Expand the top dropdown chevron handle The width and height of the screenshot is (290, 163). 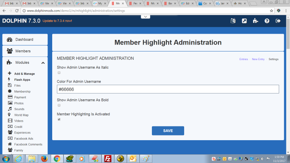(x=146, y=17)
